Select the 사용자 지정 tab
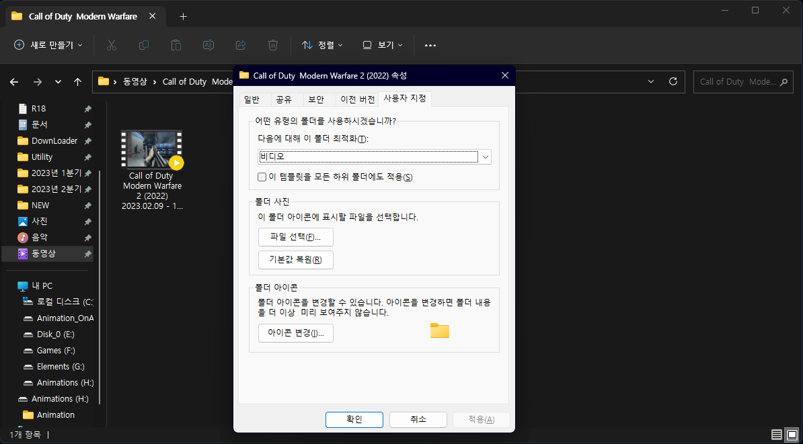The image size is (803, 444). coord(405,99)
